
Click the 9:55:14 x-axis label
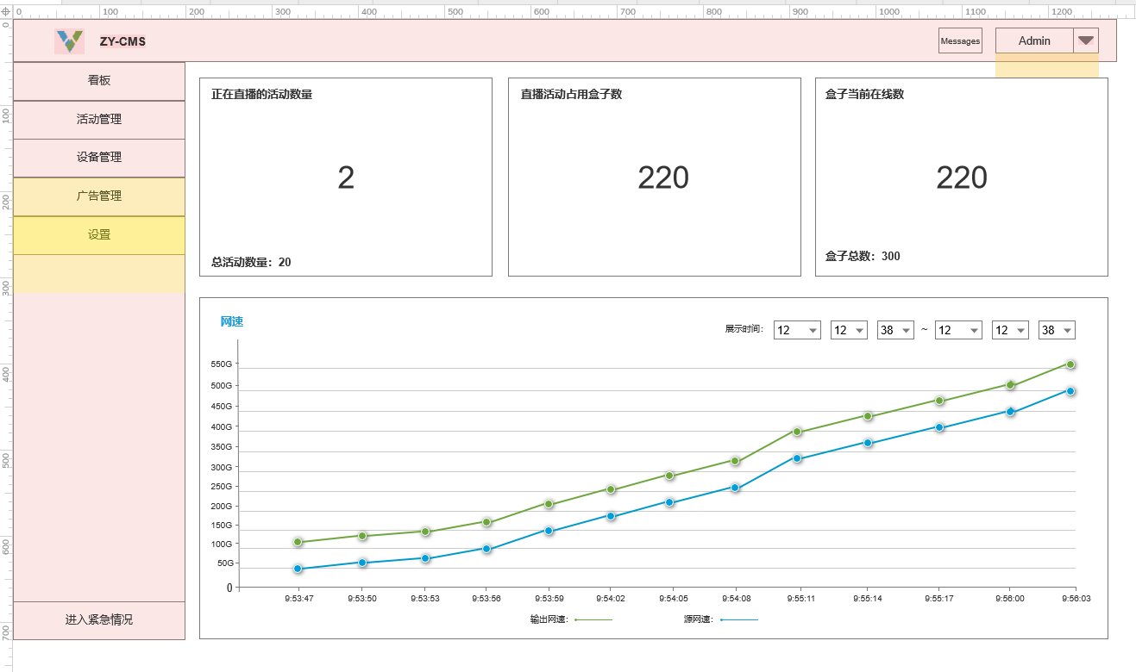868,598
